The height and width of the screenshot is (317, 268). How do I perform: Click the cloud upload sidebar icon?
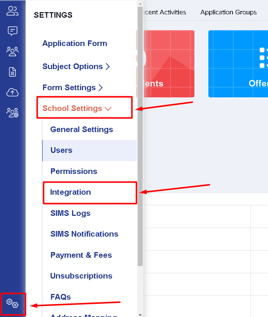(12, 92)
